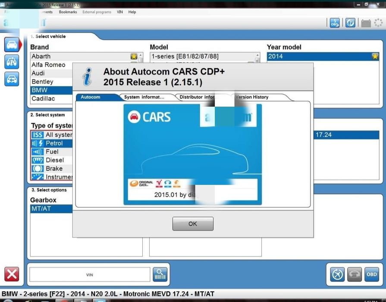
Task: Open the two-cars sidebar icon
Action: point(12,79)
